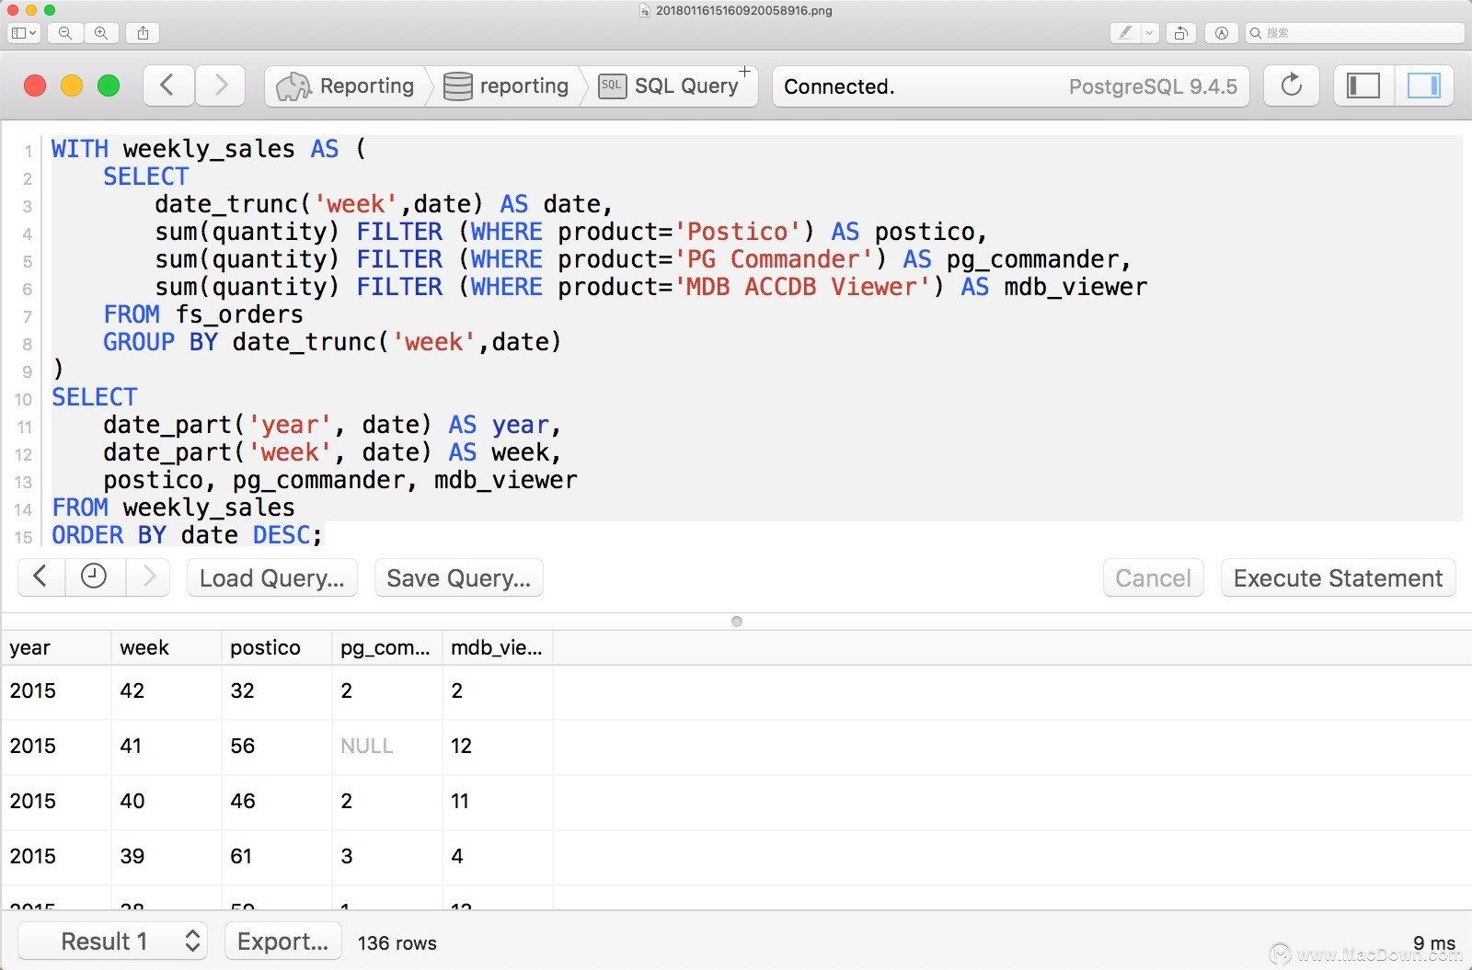Click the 136 rows status text
Image resolution: width=1472 pixels, height=970 pixels.
(397, 942)
